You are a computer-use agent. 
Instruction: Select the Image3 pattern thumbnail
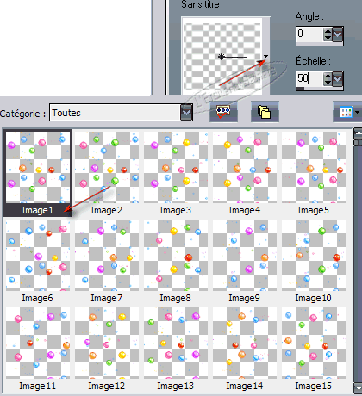click(x=176, y=173)
